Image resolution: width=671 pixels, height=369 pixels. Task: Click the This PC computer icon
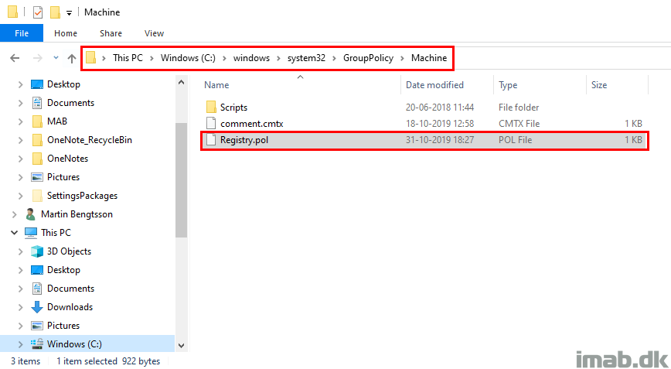pyautogui.click(x=31, y=232)
